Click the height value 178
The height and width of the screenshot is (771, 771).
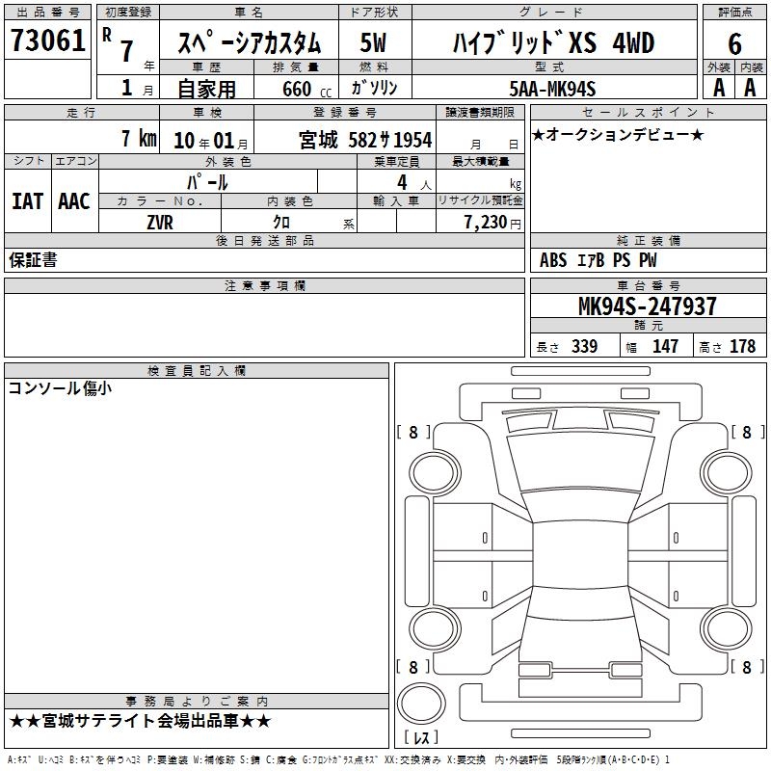coord(742,346)
